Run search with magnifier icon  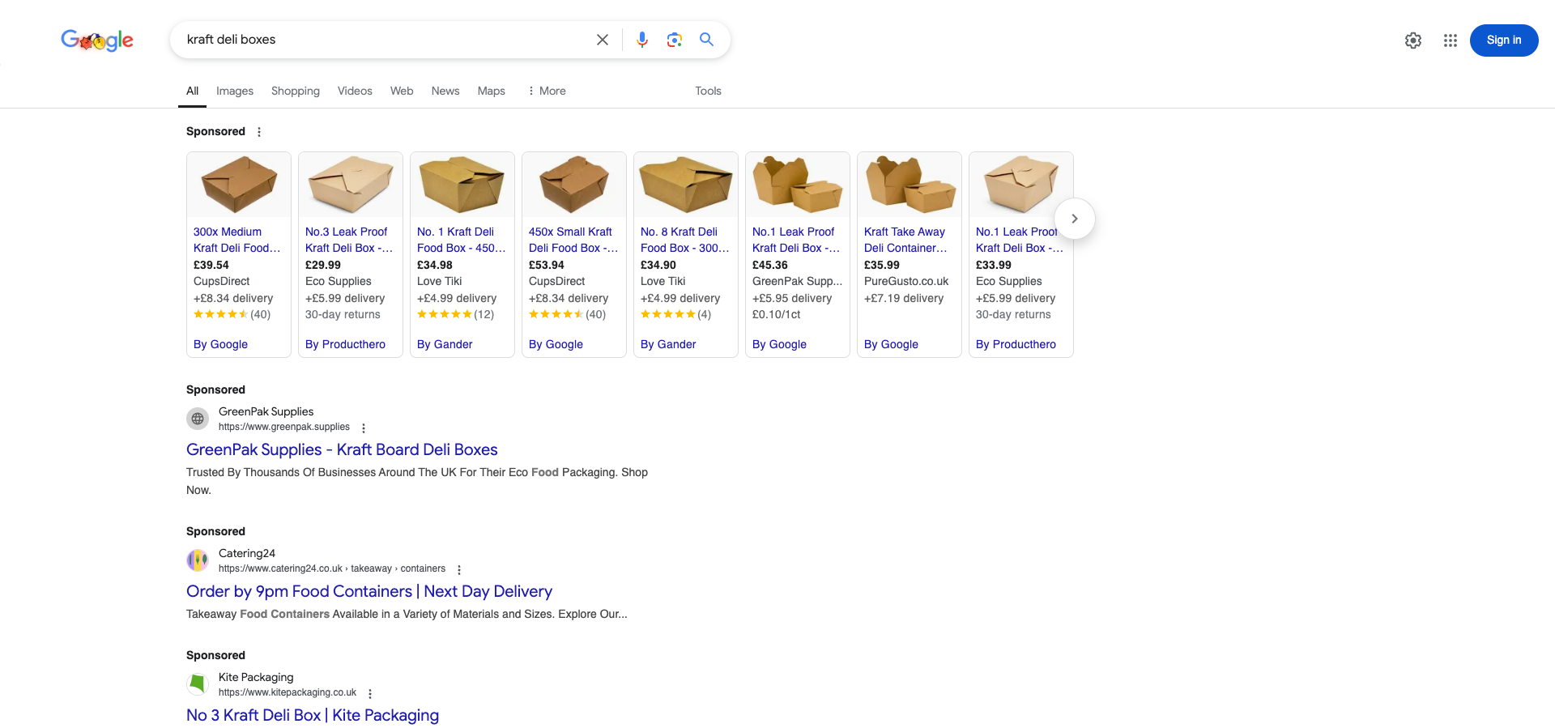[x=707, y=40]
